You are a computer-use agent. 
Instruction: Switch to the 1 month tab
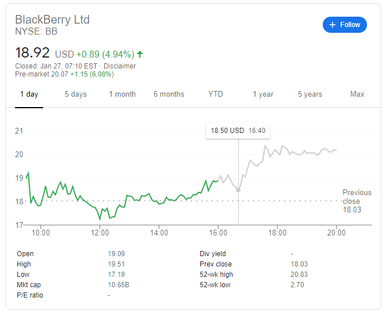click(x=122, y=94)
